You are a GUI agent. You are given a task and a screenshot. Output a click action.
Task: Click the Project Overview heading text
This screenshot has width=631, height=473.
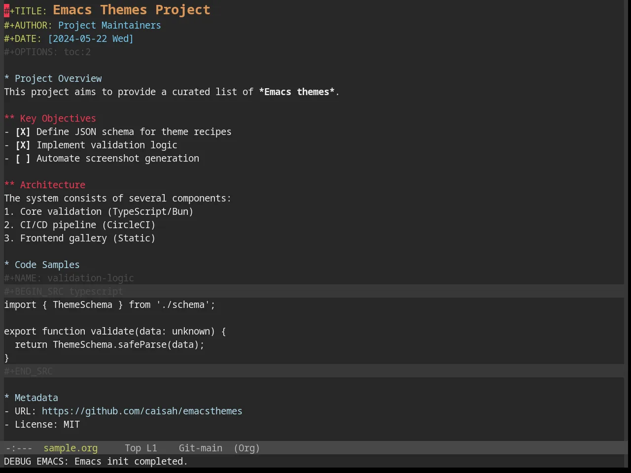(58, 79)
